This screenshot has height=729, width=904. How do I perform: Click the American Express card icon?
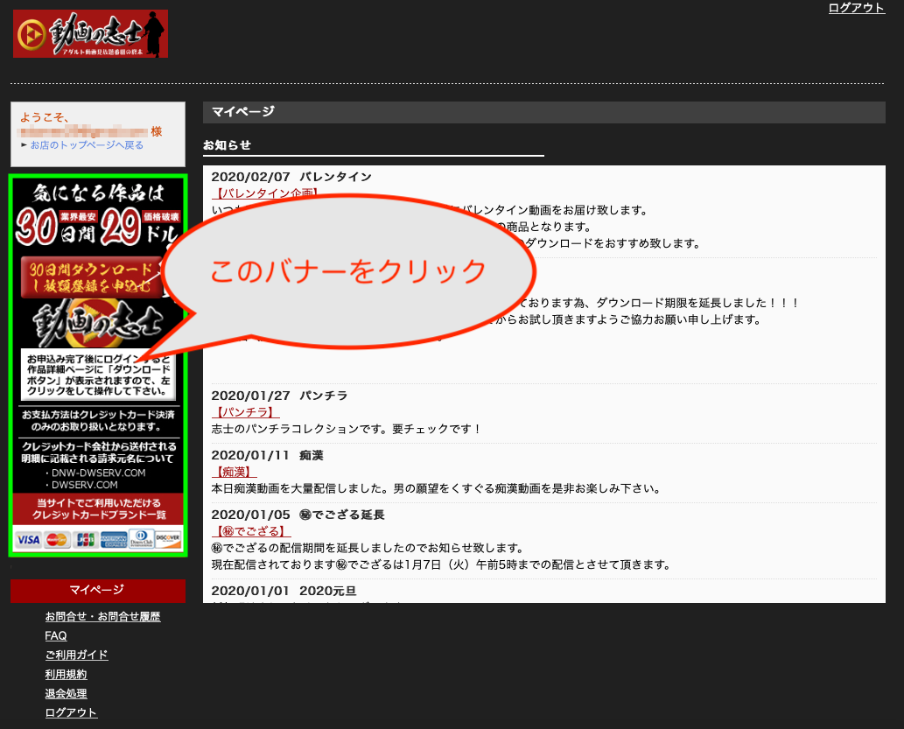click(113, 539)
